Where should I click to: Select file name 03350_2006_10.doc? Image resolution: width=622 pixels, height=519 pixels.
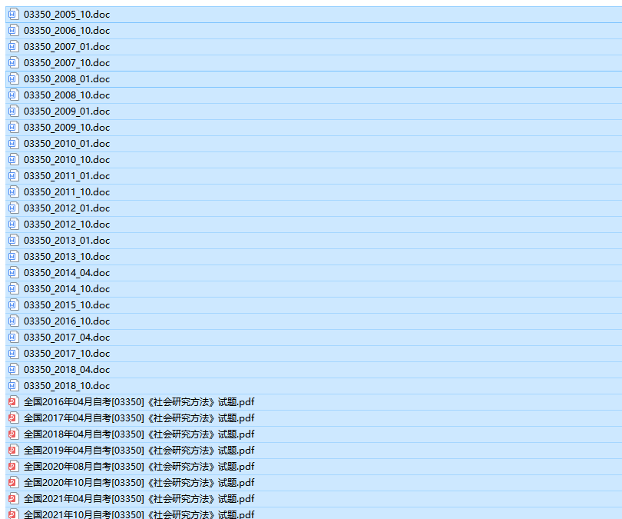pos(67,31)
